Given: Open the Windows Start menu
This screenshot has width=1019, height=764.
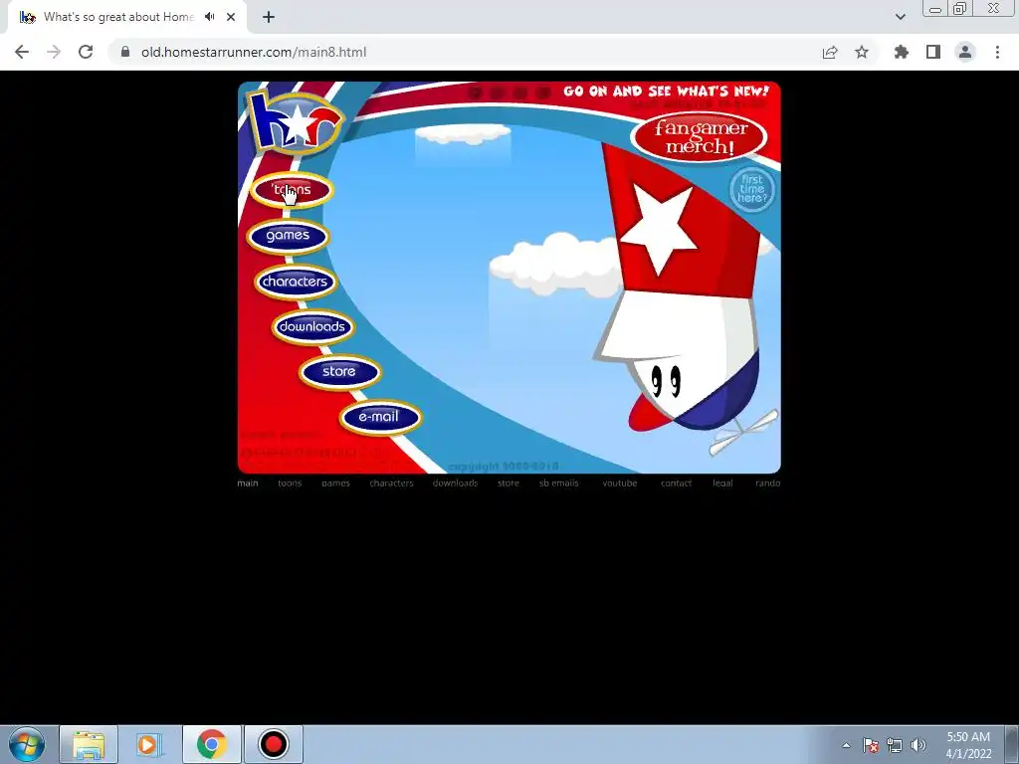Looking at the screenshot, I should pos(27,744).
